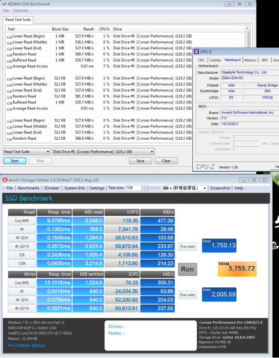Click the Clear button in AIDA64

coord(166,161)
